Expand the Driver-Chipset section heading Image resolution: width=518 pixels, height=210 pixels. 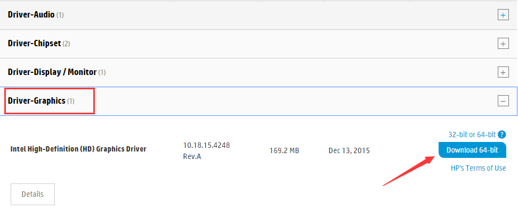34,44
